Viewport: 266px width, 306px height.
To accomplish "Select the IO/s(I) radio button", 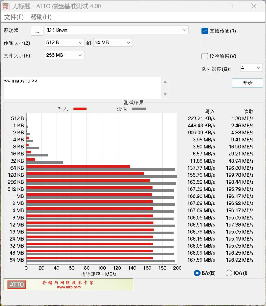I will pyautogui.click(x=229, y=273).
